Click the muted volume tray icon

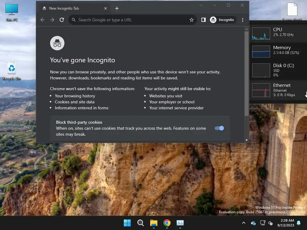pos(270,223)
